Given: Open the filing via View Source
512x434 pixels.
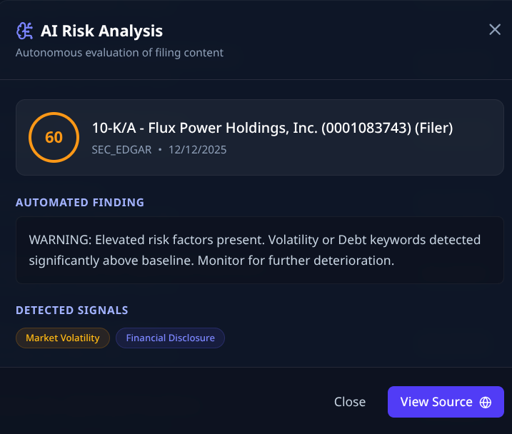Looking at the screenshot, I should click(436, 402).
